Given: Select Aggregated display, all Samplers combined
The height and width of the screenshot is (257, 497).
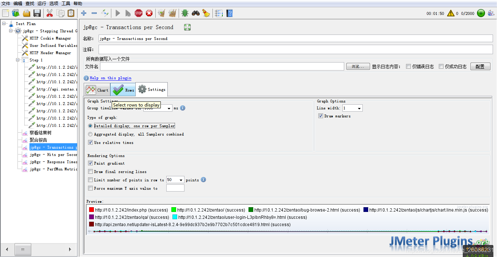Looking at the screenshot, I should click(90, 134).
